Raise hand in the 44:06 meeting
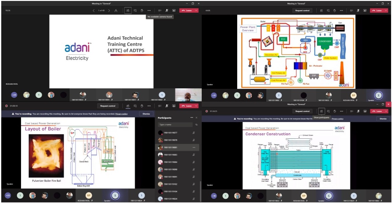 click(x=335, y=11)
